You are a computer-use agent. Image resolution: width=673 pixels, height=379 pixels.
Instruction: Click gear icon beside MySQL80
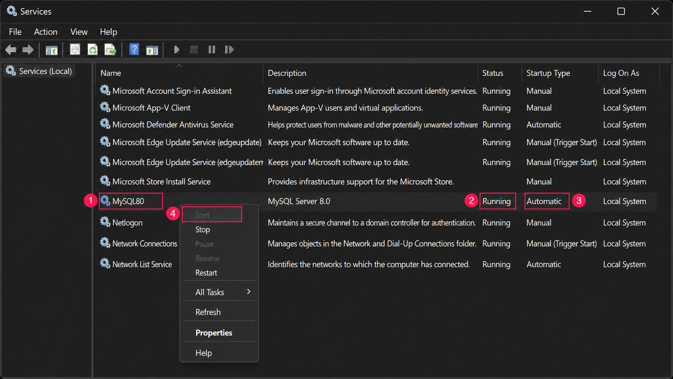tap(105, 200)
